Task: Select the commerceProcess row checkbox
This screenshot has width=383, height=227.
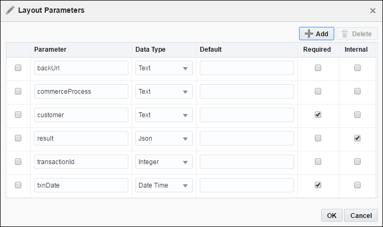Action: coord(18,91)
